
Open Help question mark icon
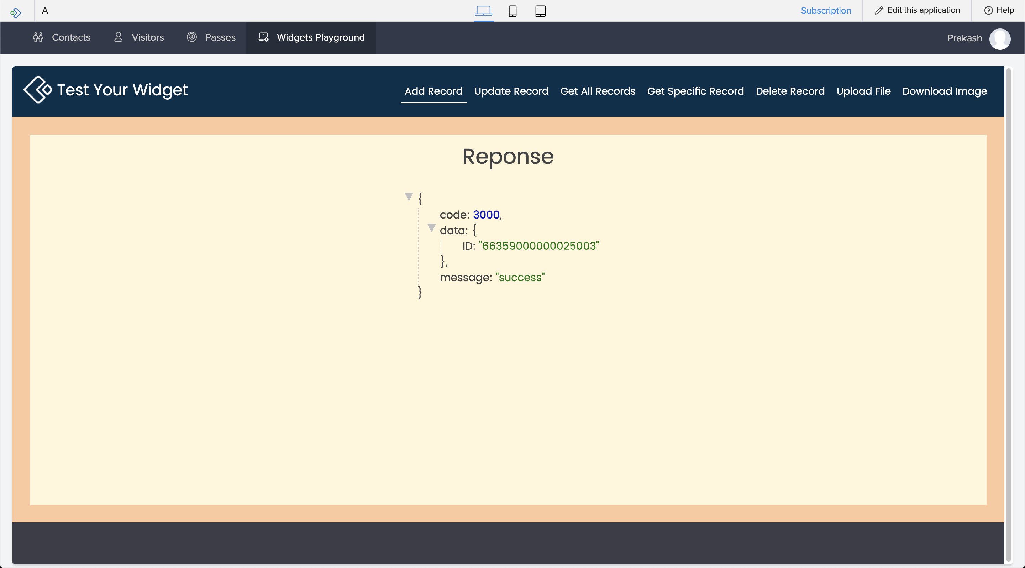tap(988, 10)
